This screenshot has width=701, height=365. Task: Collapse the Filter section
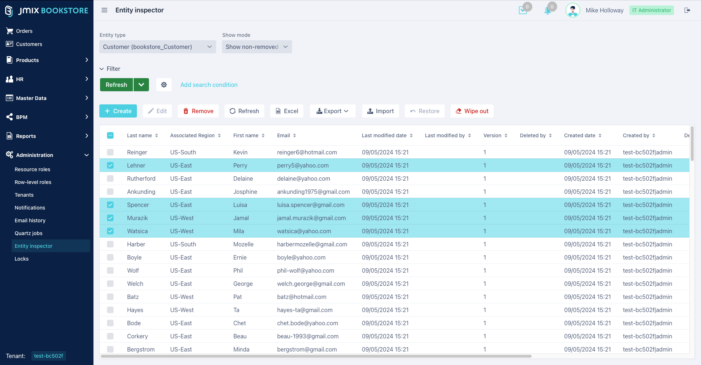click(110, 69)
